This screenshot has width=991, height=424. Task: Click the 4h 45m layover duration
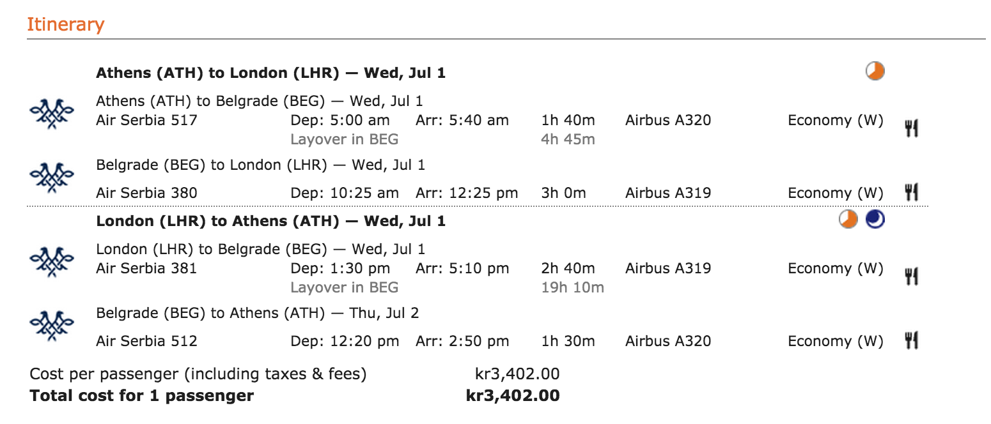coord(568,139)
